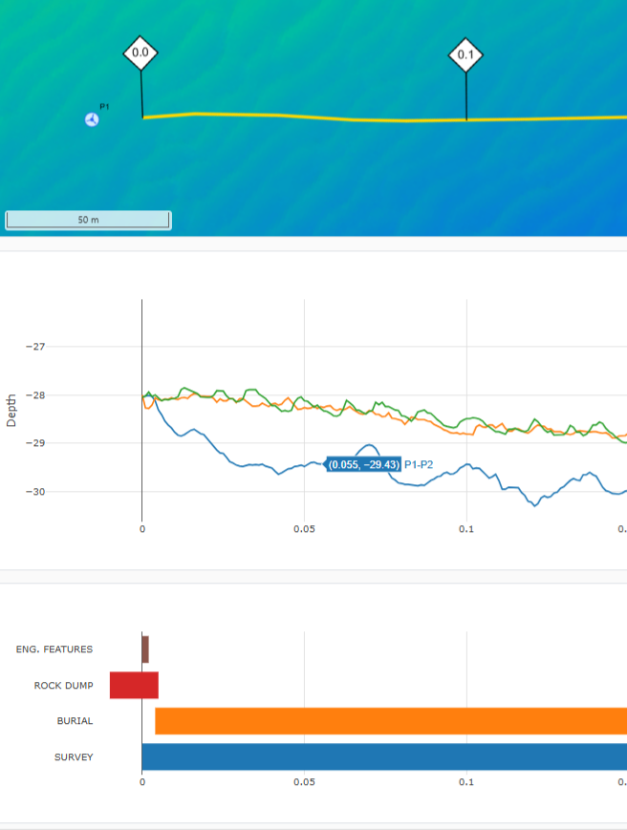Click the 50 m map scale bar
627x830 pixels.
[x=88, y=221]
